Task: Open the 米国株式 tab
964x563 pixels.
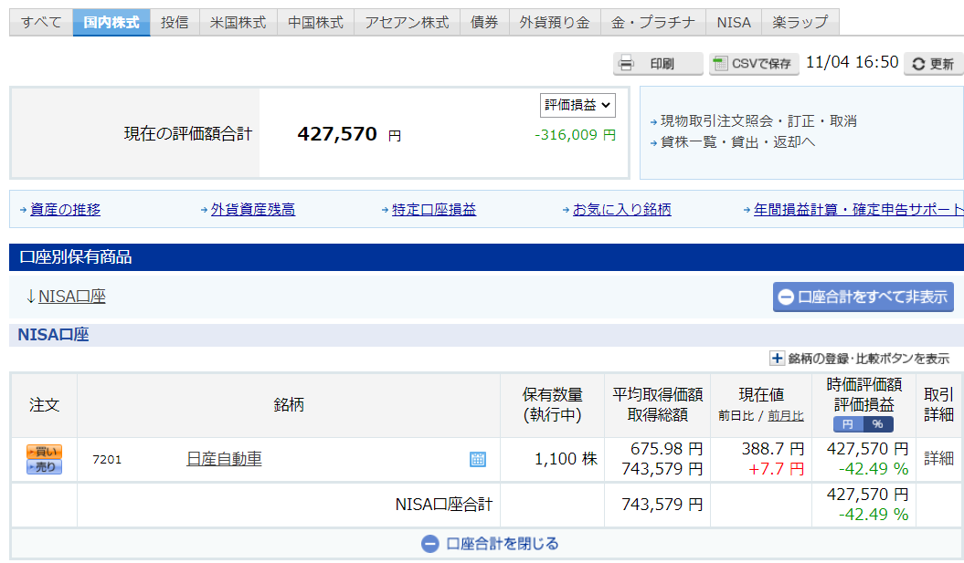Action: [x=238, y=23]
